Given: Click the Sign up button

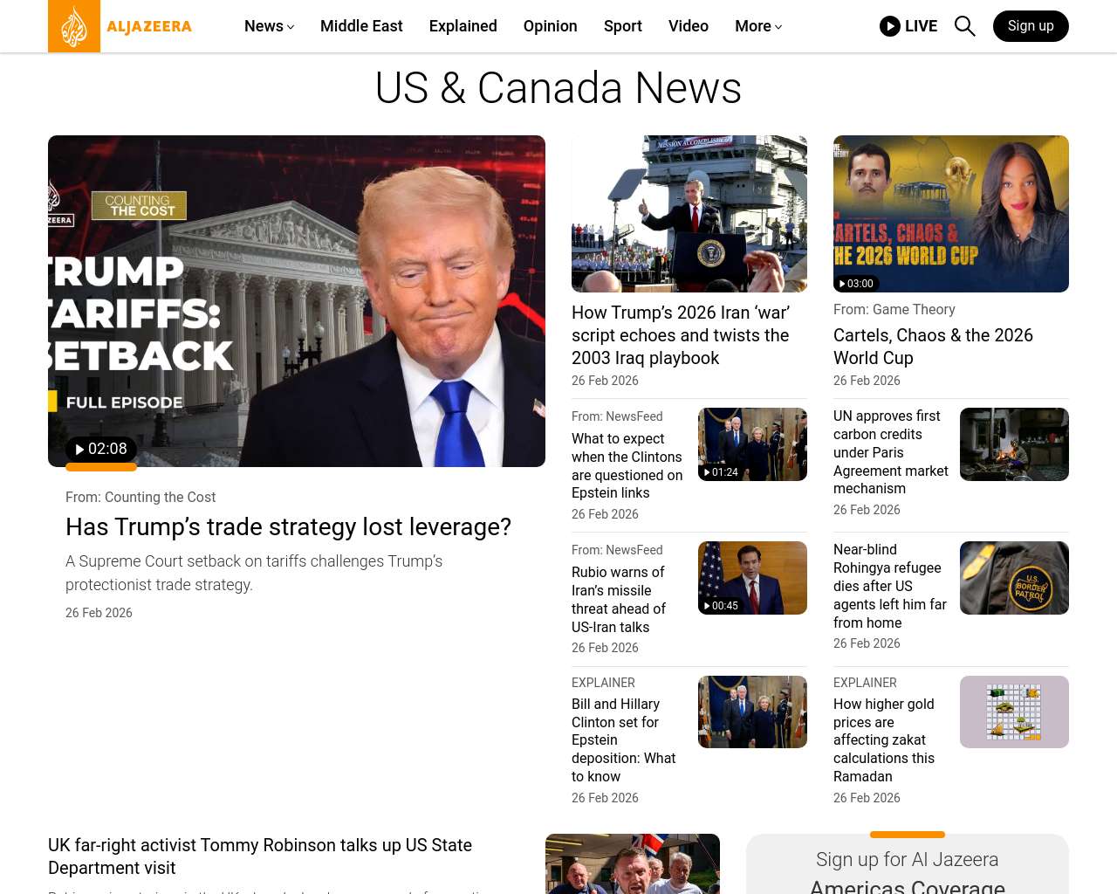Looking at the screenshot, I should pos(1030,26).
